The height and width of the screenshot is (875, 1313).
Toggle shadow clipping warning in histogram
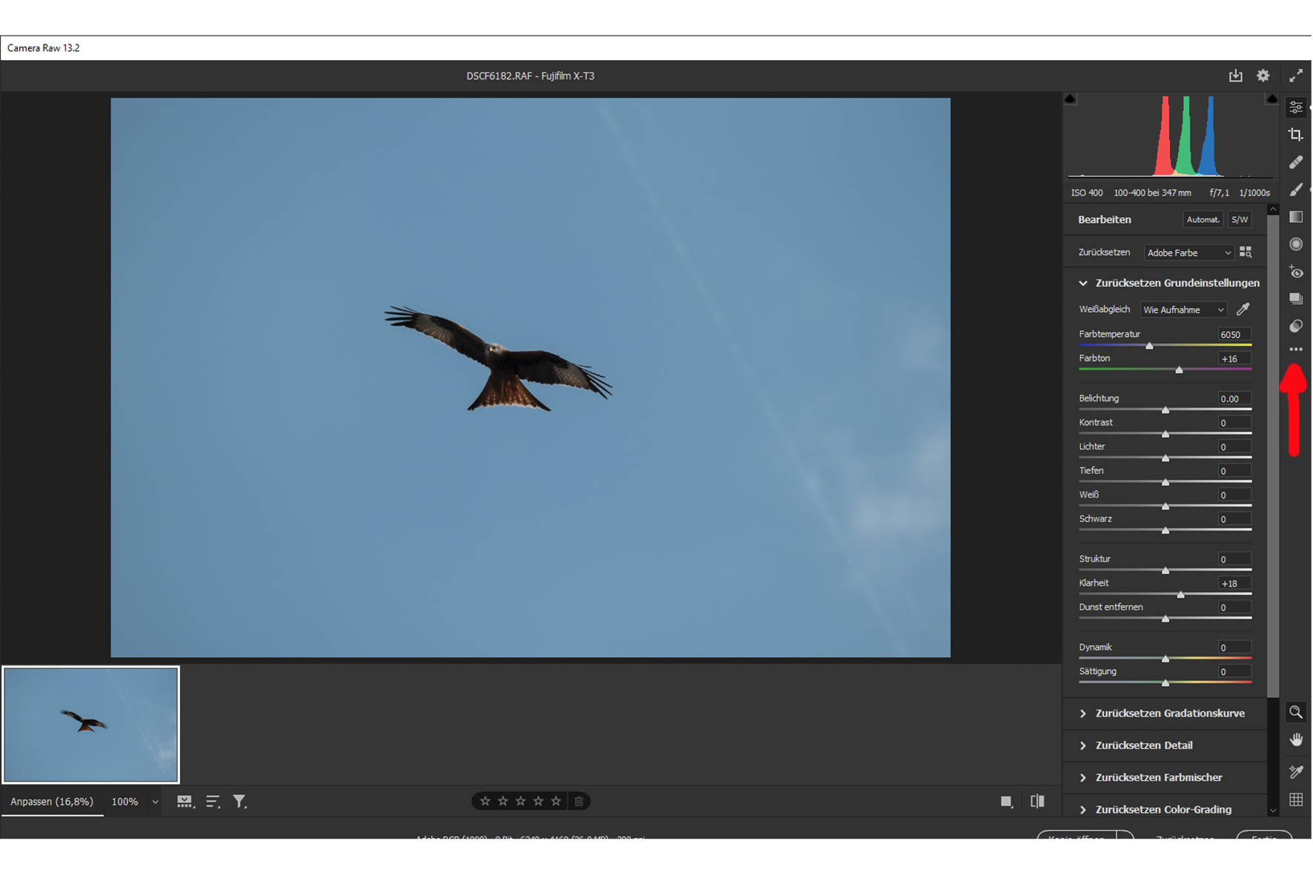coord(1070,99)
